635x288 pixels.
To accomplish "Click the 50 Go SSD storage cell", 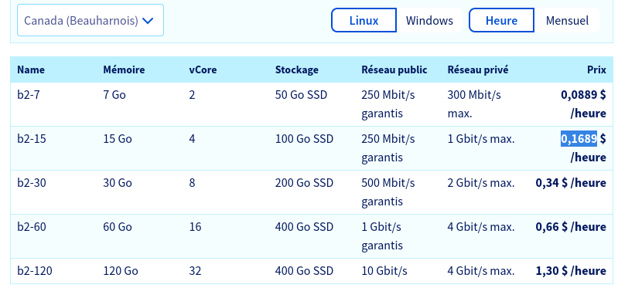I will pos(302,95).
